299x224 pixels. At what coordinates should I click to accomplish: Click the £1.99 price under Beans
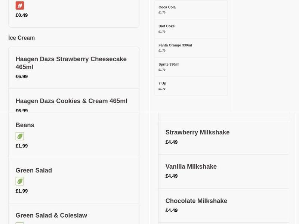pyautogui.click(x=22, y=146)
